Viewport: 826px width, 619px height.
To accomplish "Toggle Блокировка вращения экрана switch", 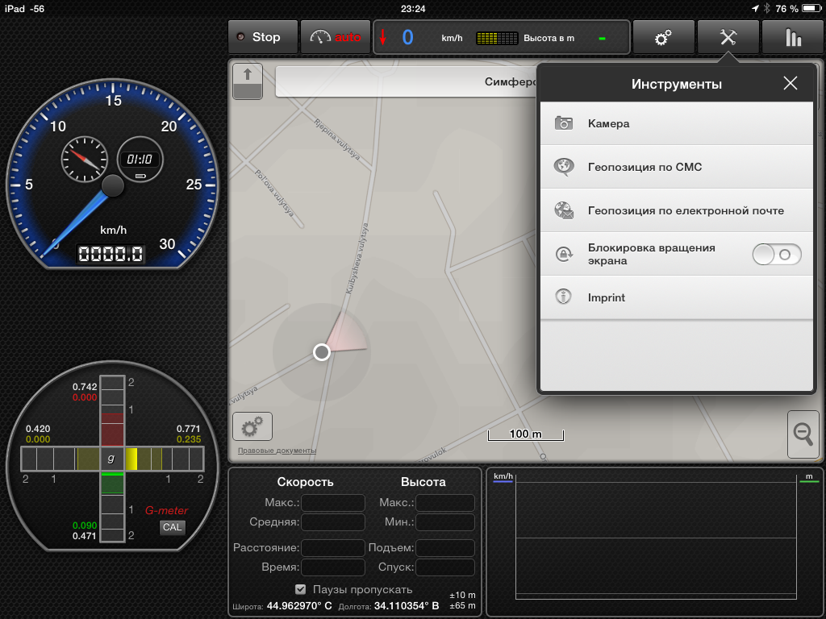I will [777, 255].
